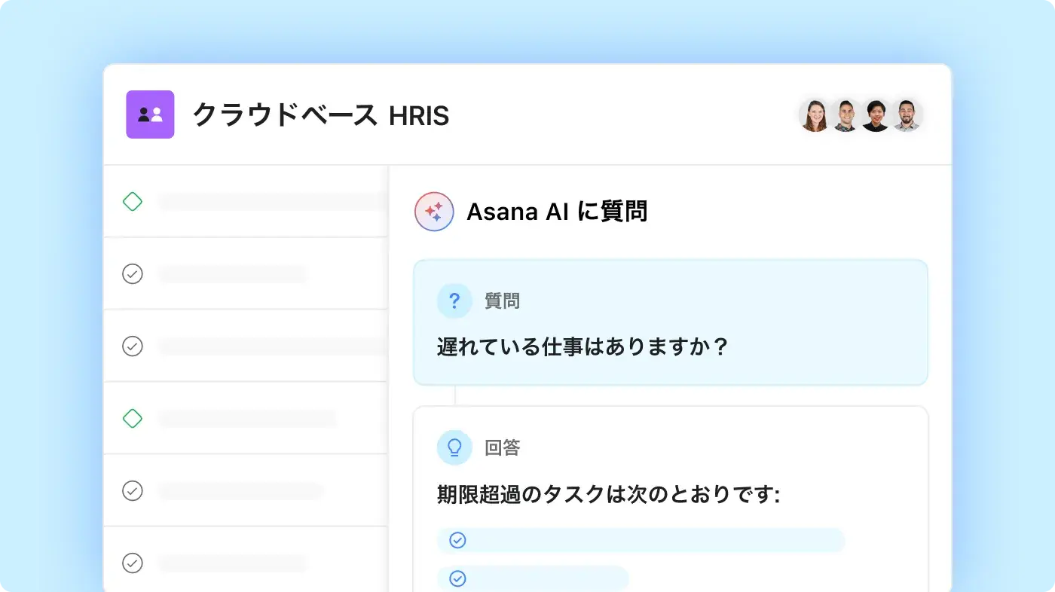
Task: Mark the bottom list row task complete
Action: (133, 563)
